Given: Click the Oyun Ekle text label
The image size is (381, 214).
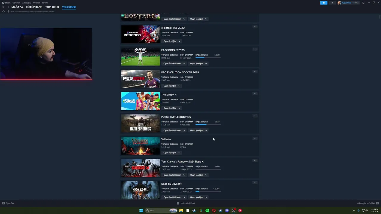Looking at the screenshot, I should [x=10, y=203].
